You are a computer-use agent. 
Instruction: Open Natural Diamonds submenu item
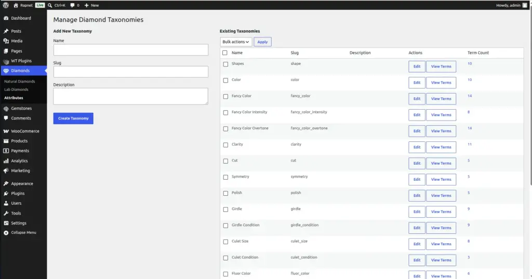pyautogui.click(x=20, y=82)
